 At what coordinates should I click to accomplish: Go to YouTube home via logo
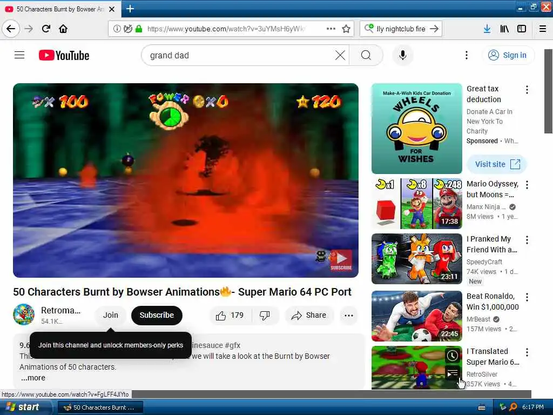coord(64,56)
